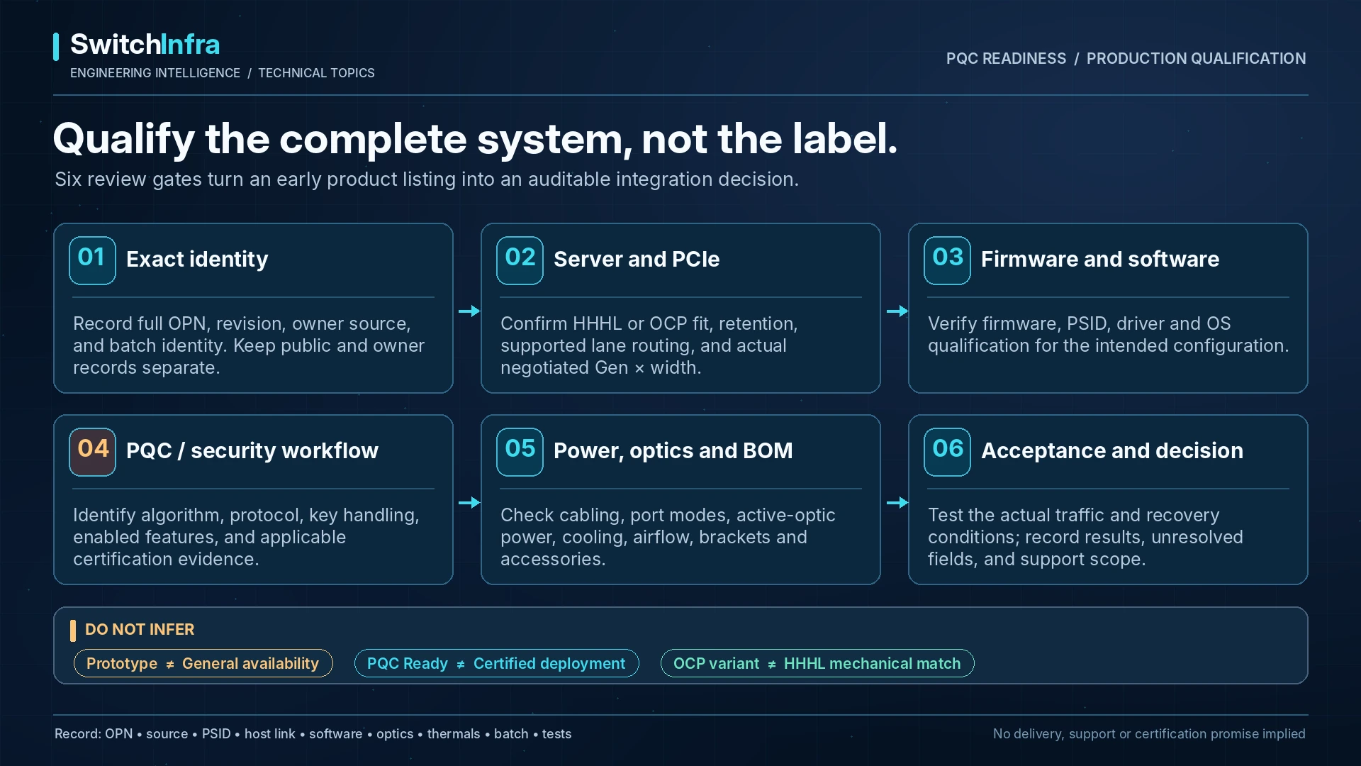Click the Identify algorithm, protocol description

click(x=246, y=537)
